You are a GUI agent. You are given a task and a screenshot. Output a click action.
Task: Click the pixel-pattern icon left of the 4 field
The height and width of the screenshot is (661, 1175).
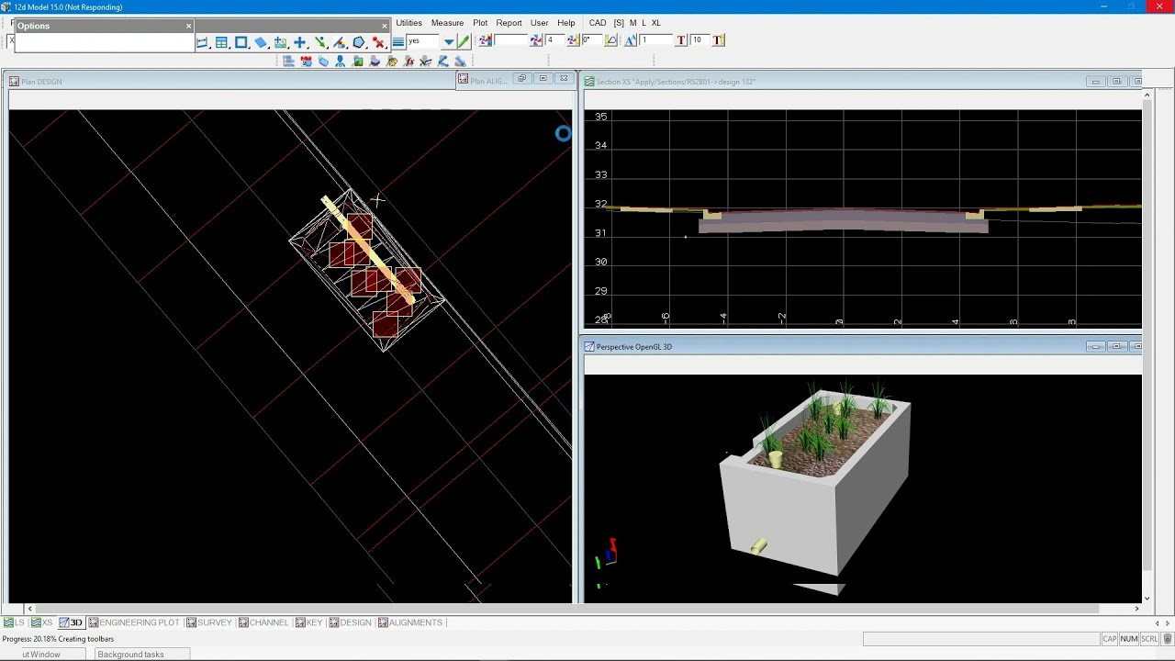[x=536, y=40]
